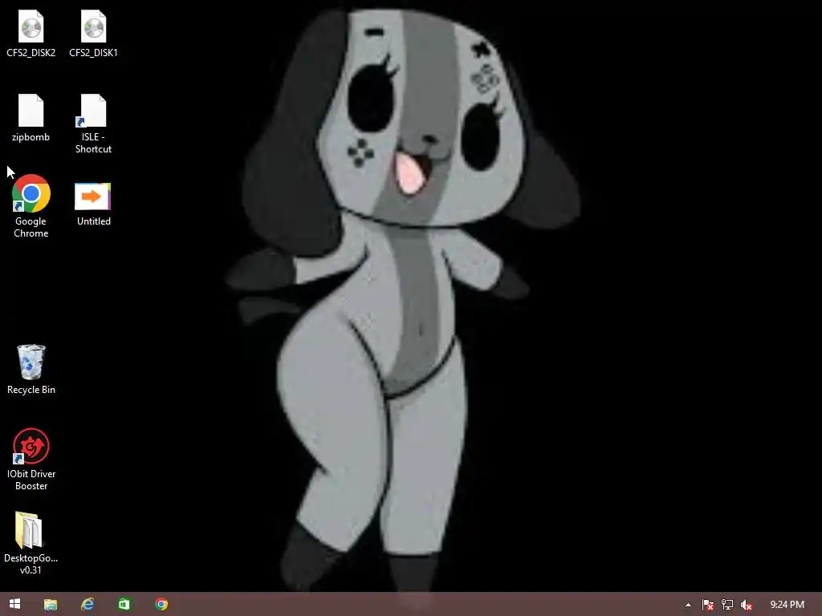Select the DesktopGo... v0.31 zipped folder
The width and height of the screenshot is (822, 616).
click(x=28, y=529)
